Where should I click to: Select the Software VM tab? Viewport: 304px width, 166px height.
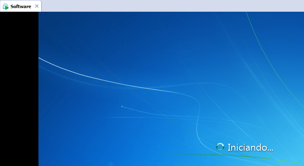pyautogui.click(x=21, y=6)
